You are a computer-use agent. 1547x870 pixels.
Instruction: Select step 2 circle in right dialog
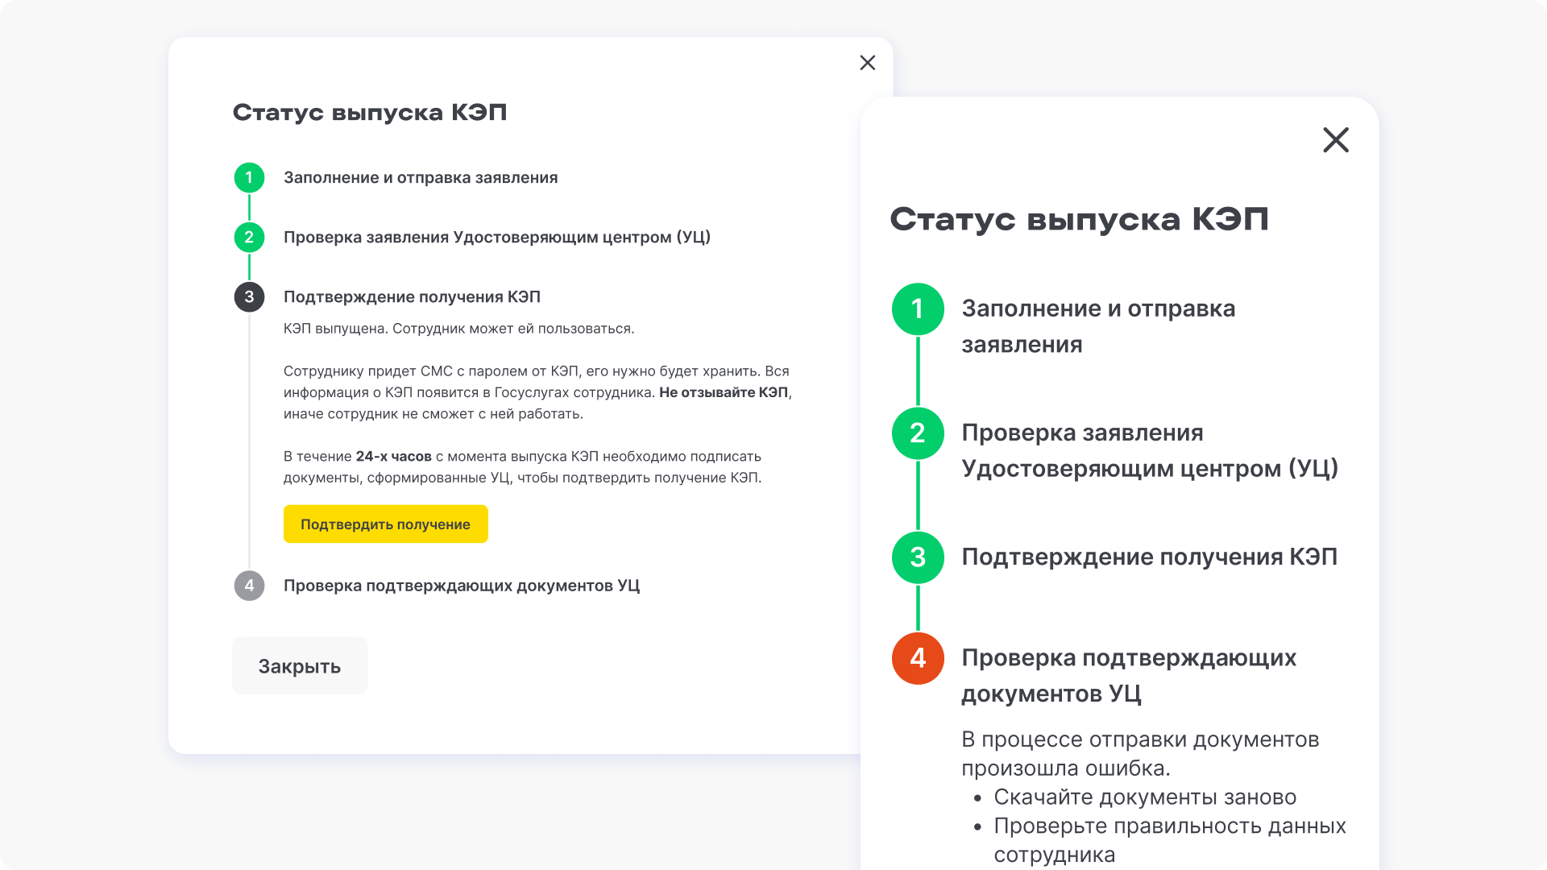[918, 433]
